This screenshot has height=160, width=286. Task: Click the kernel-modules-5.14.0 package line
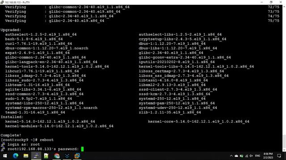(59, 126)
